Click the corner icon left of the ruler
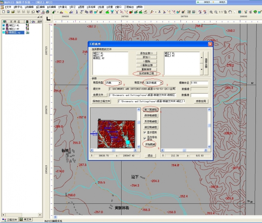 (x=48, y=18)
